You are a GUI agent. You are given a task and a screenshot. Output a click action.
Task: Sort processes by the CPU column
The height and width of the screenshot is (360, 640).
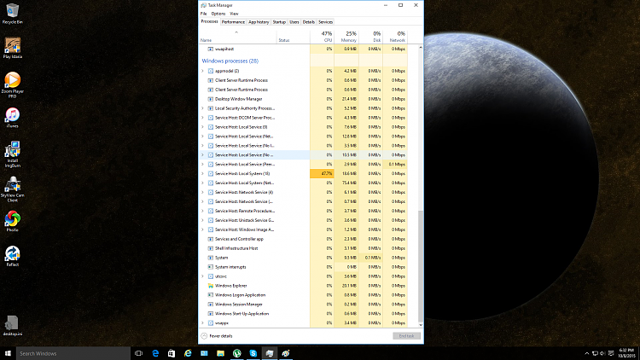tap(322, 37)
